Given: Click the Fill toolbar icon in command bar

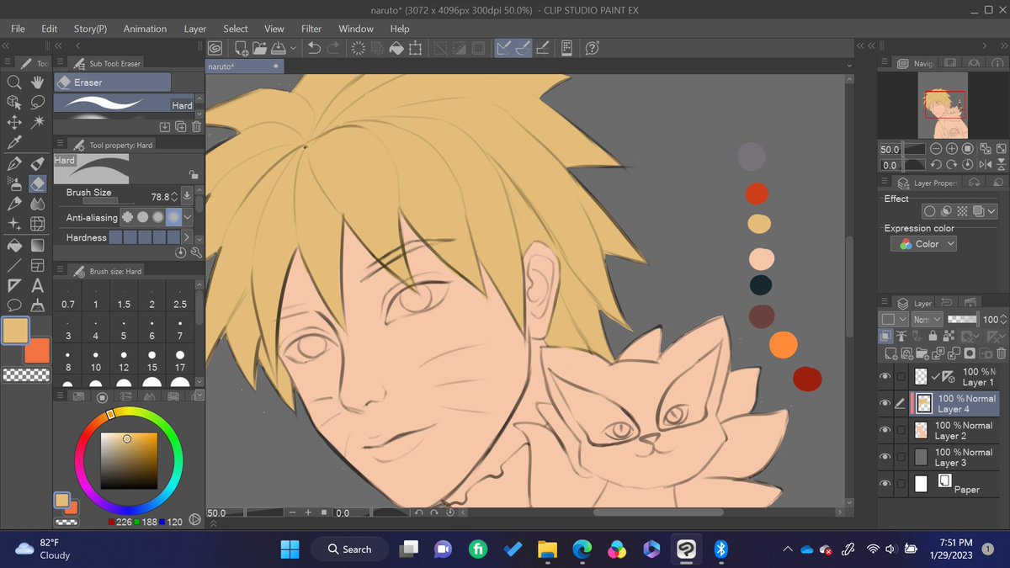Looking at the screenshot, I should click(x=396, y=49).
